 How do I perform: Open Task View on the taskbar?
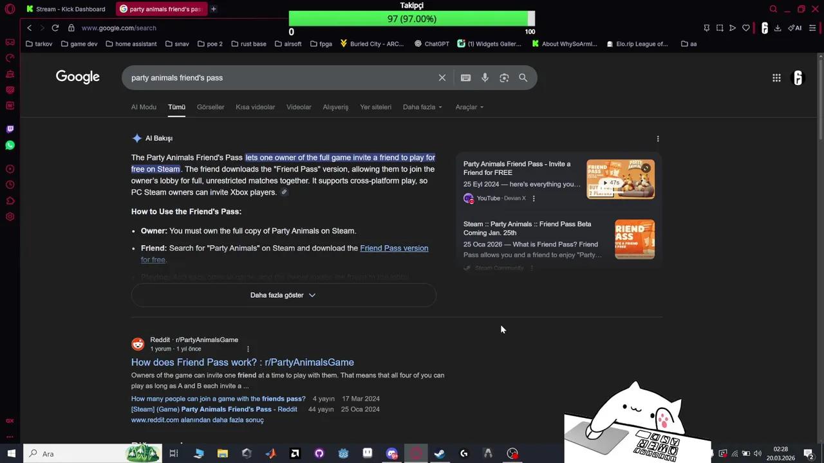coord(173,453)
